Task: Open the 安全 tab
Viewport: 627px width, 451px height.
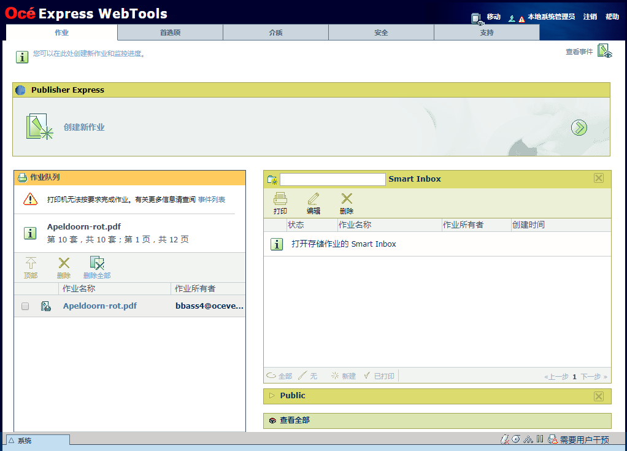Action: coord(381,33)
